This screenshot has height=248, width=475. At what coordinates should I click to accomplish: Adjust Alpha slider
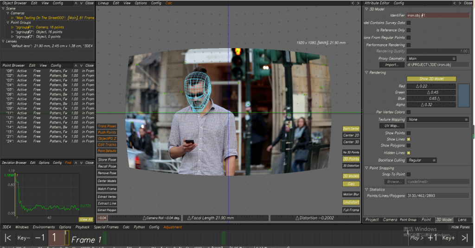(431, 105)
